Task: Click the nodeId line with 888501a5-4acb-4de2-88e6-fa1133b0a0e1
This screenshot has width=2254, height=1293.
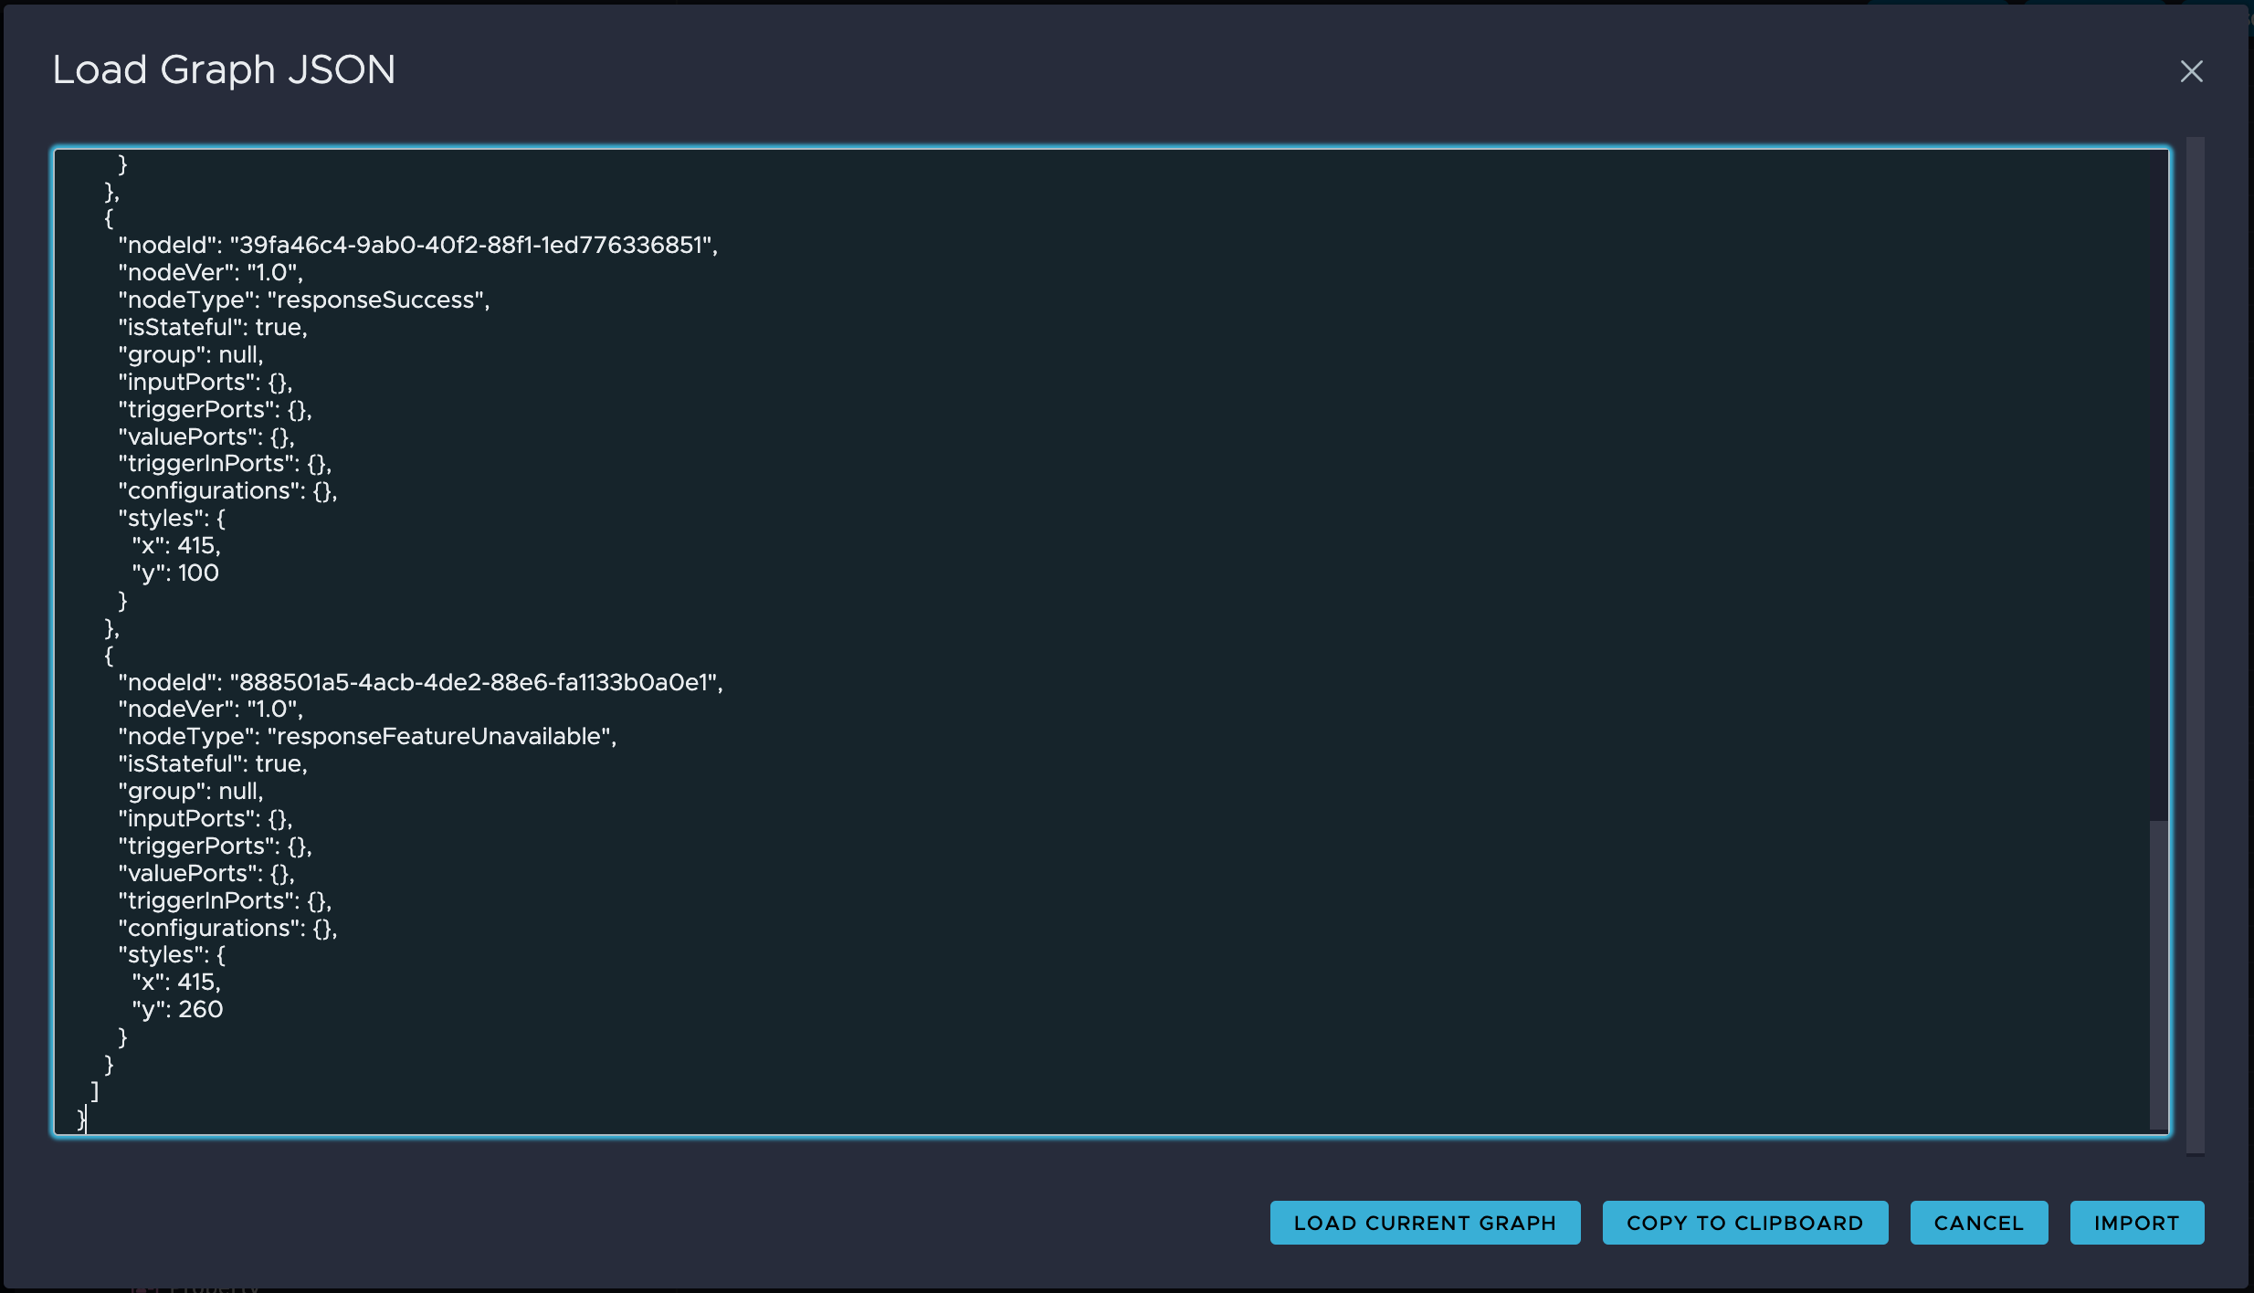Action: 420,682
